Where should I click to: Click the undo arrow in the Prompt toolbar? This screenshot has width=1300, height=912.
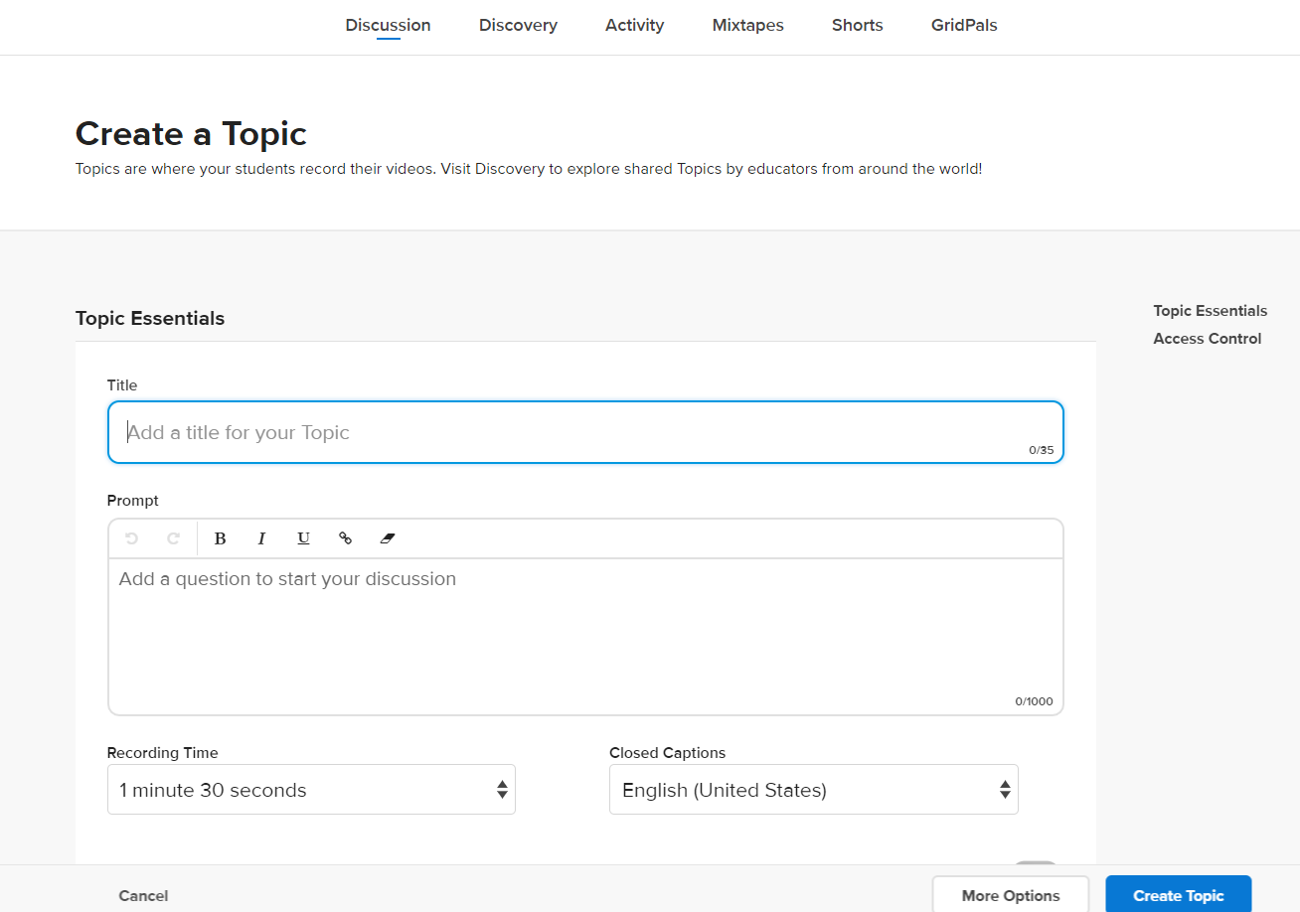[x=131, y=538]
